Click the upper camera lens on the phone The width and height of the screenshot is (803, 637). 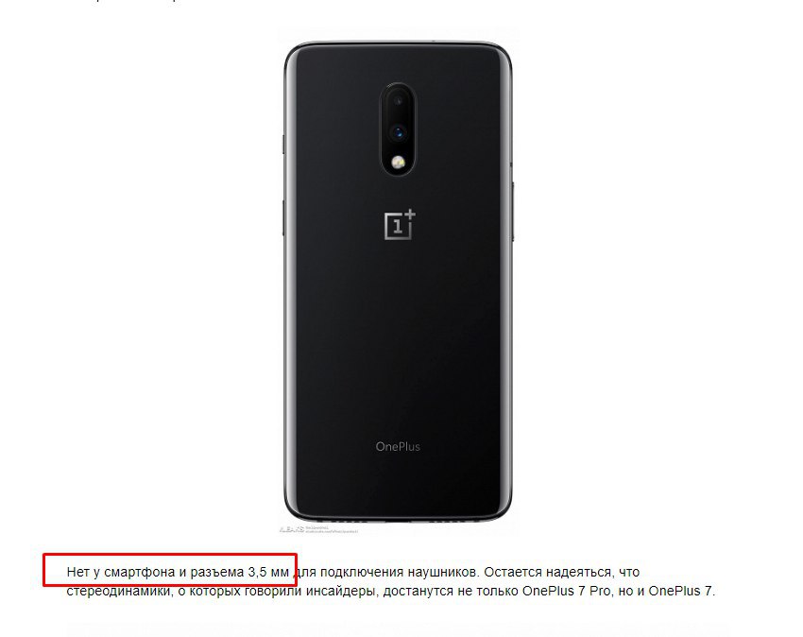point(398,101)
